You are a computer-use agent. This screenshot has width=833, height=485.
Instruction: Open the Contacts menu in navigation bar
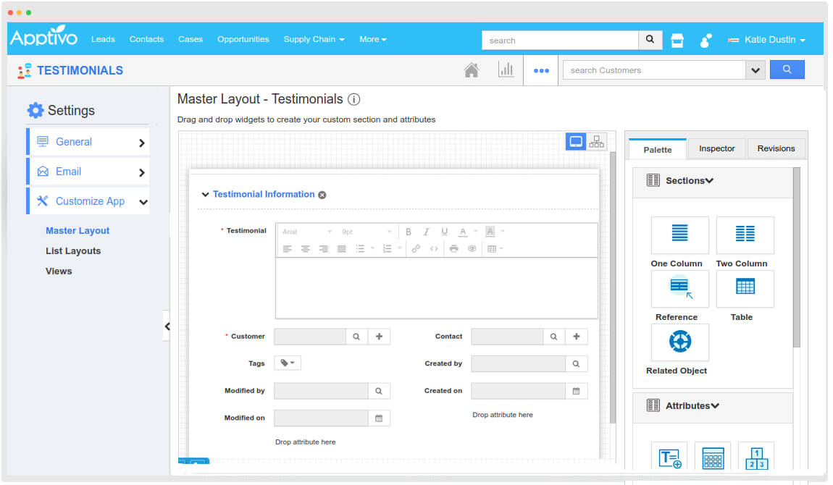(146, 39)
